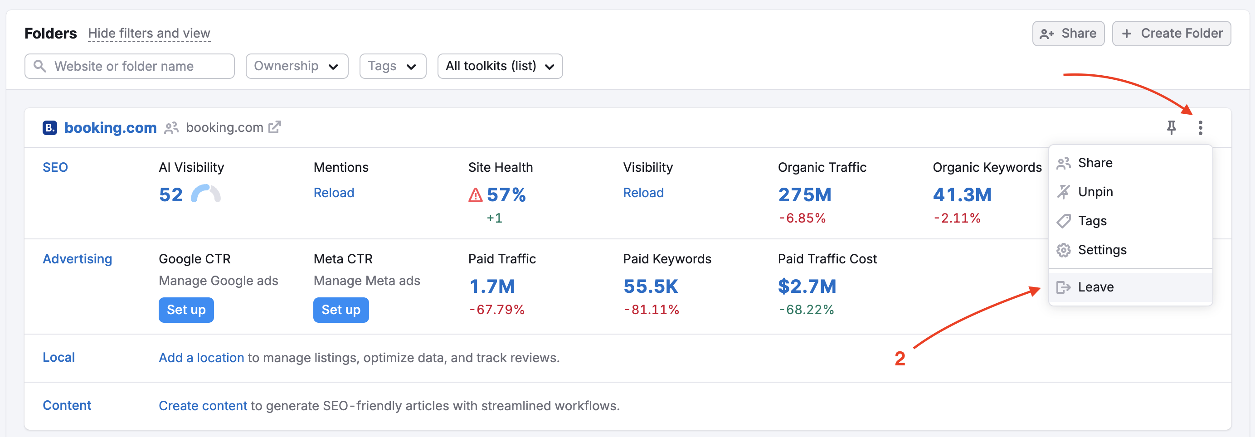Select Tags from the context menu

coord(1092,221)
